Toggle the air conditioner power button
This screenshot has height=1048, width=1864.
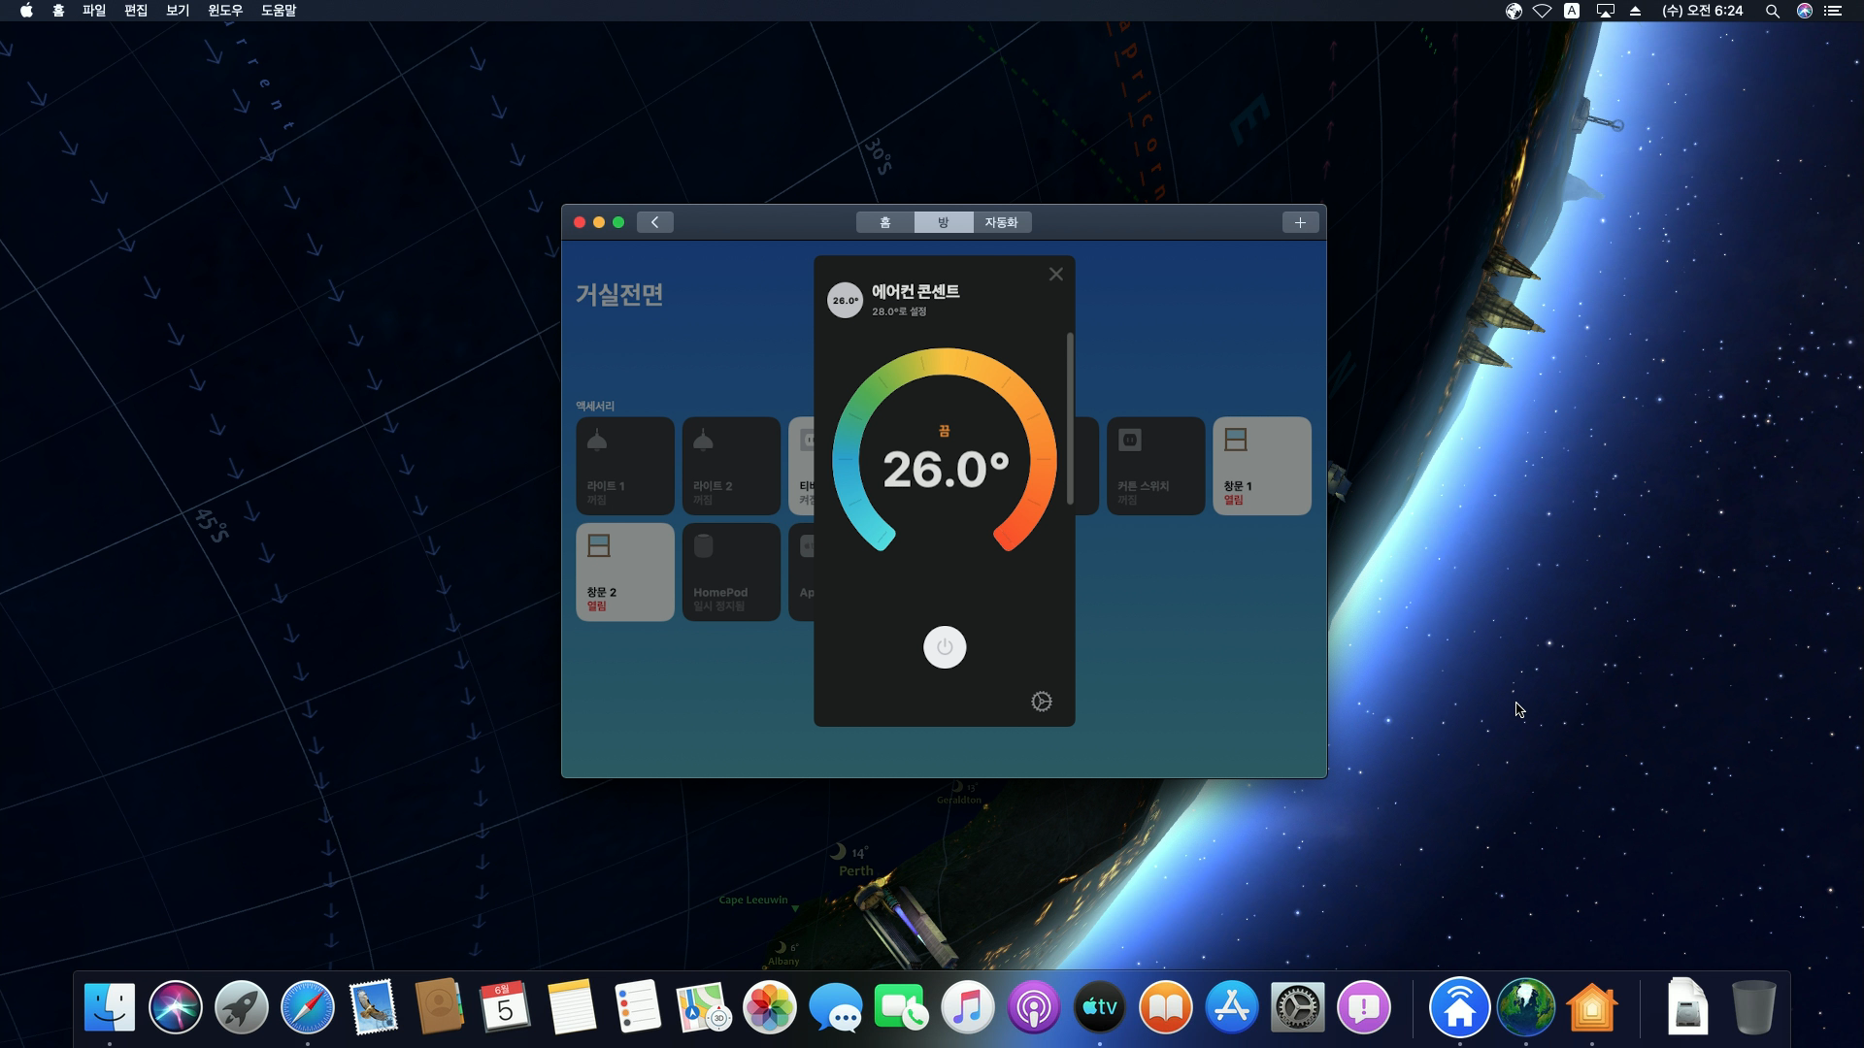(944, 647)
